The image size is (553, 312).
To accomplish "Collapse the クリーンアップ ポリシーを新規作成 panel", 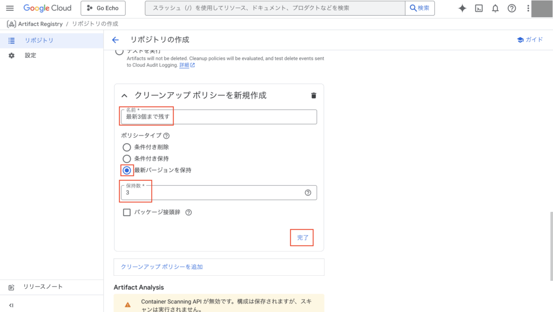I will [x=125, y=96].
